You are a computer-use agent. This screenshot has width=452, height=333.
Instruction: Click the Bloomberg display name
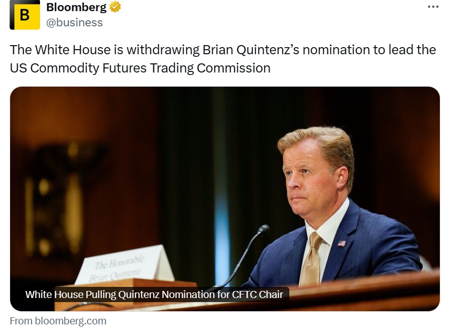[77, 7]
